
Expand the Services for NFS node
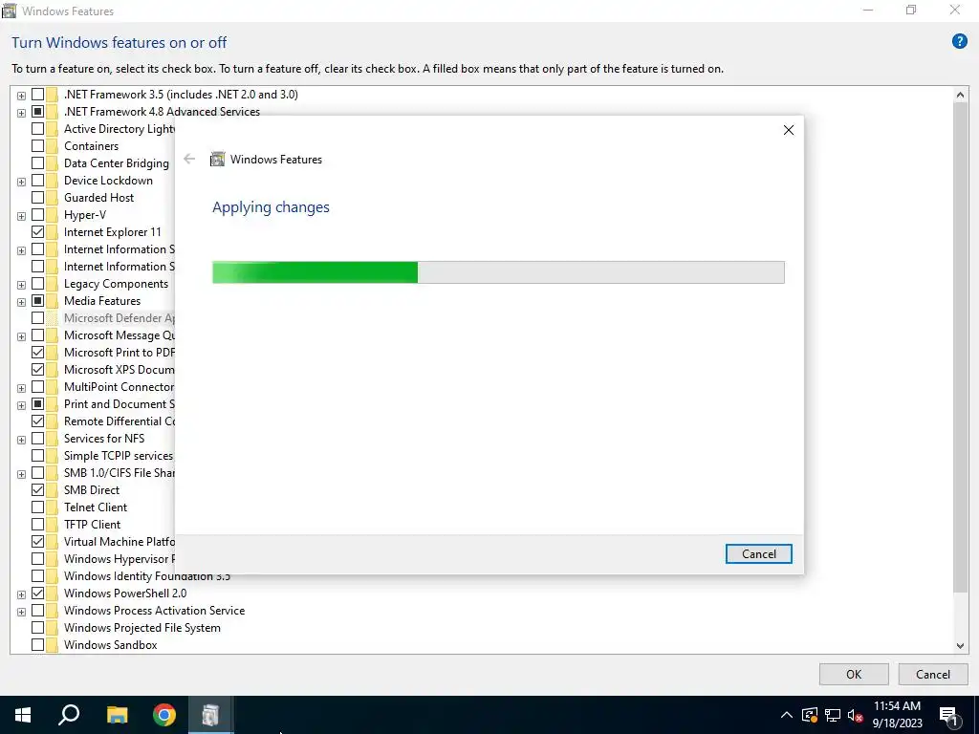21,440
